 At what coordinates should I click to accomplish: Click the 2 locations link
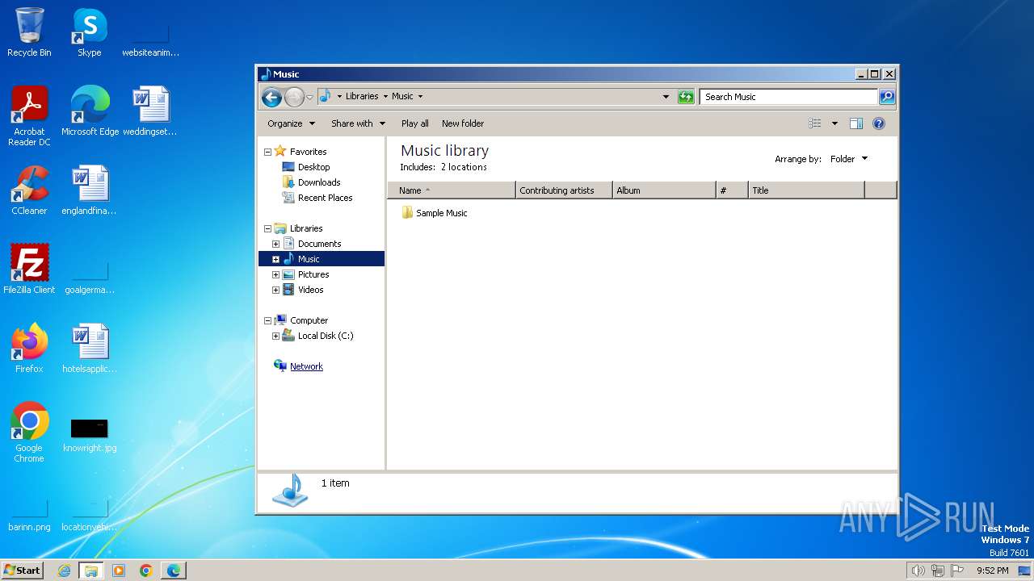[464, 167]
